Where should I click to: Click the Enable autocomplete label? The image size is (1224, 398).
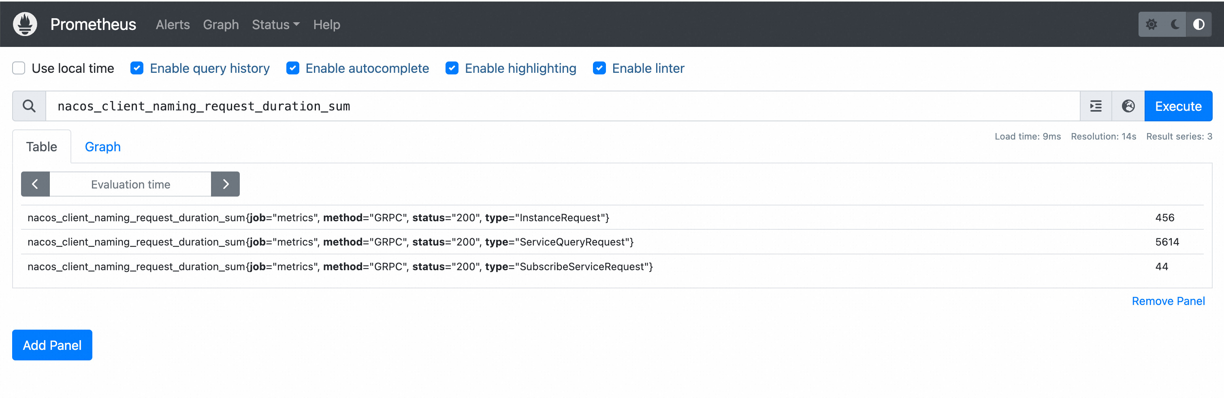[x=367, y=68]
